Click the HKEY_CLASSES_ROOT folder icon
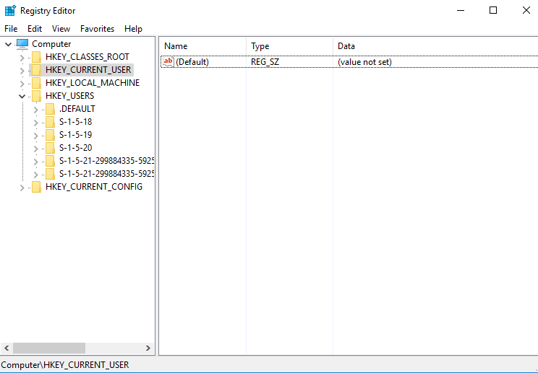The width and height of the screenshot is (538, 373). 36,57
